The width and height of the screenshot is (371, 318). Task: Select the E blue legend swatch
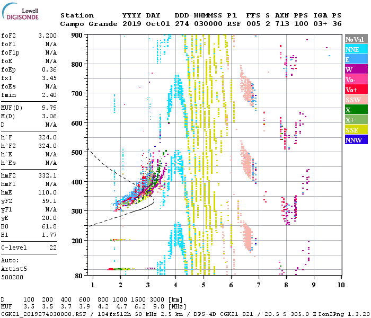[356, 59]
